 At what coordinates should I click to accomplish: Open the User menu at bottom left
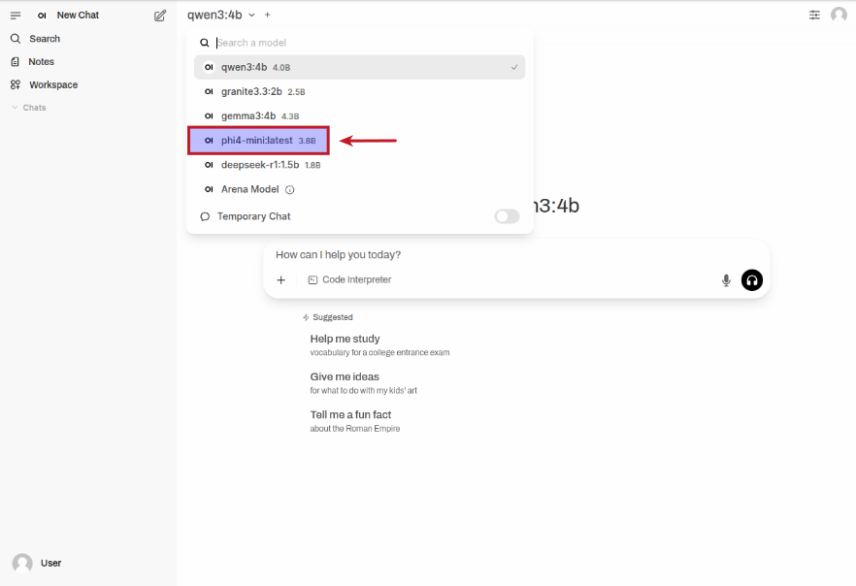(x=39, y=563)
